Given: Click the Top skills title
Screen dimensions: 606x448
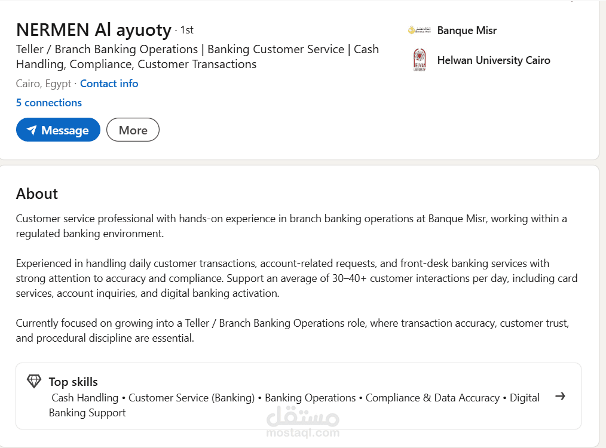Looking at the screenshot, I should (x=73, y=382).
